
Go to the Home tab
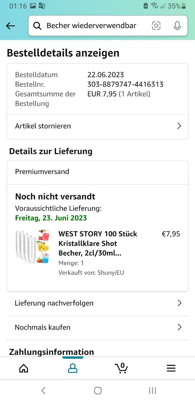(24, 368)
